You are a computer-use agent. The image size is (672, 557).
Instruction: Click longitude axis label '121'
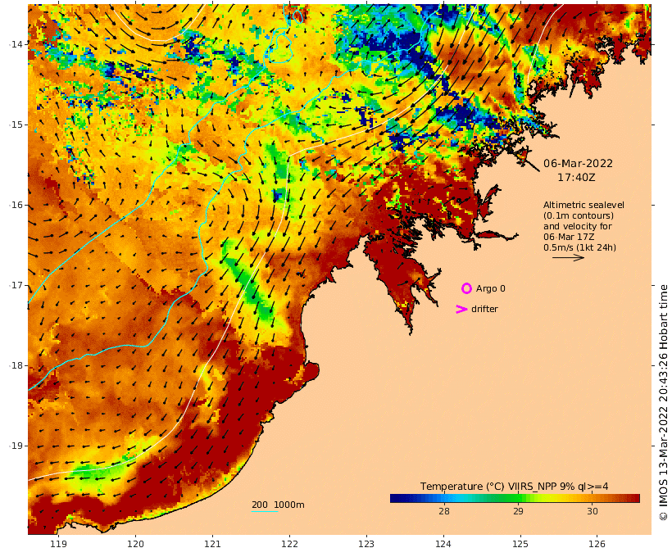[212, 544]
